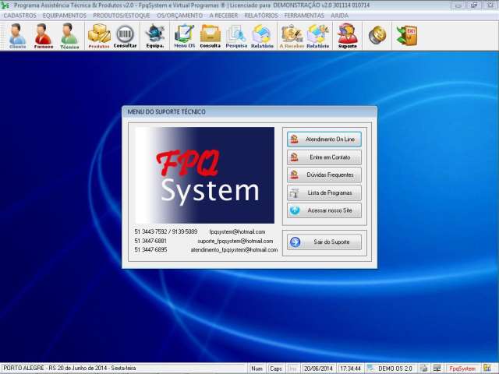Open the Pesquisa search icon
Viewport: 499px width, 374px height.
[x=236, y=36]
